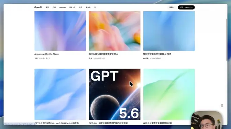
Task: Open the GPT-5.5 生物安全漏洞赏金计划 link
Action: [x=158, y=123]
